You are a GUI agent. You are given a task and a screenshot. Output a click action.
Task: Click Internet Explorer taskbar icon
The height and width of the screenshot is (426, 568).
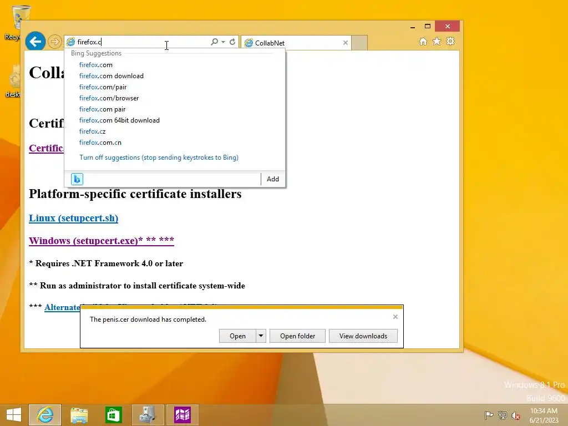pyautogui.click(x=45, y=415)
